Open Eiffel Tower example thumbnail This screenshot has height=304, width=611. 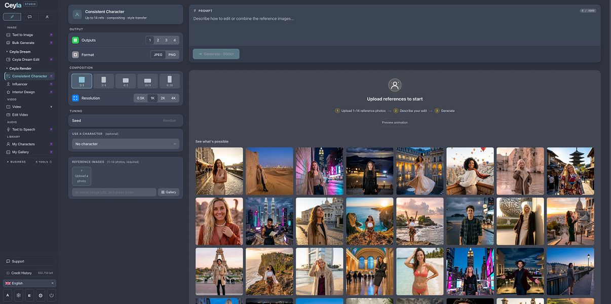pos(219,272)
